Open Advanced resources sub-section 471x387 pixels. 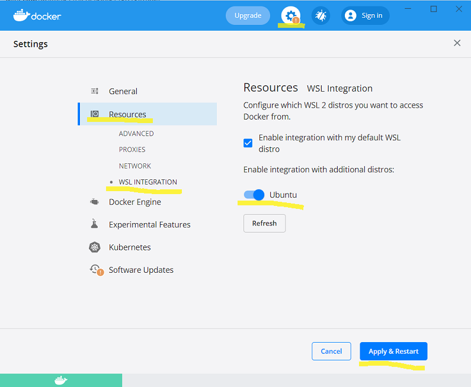point(136,134)
